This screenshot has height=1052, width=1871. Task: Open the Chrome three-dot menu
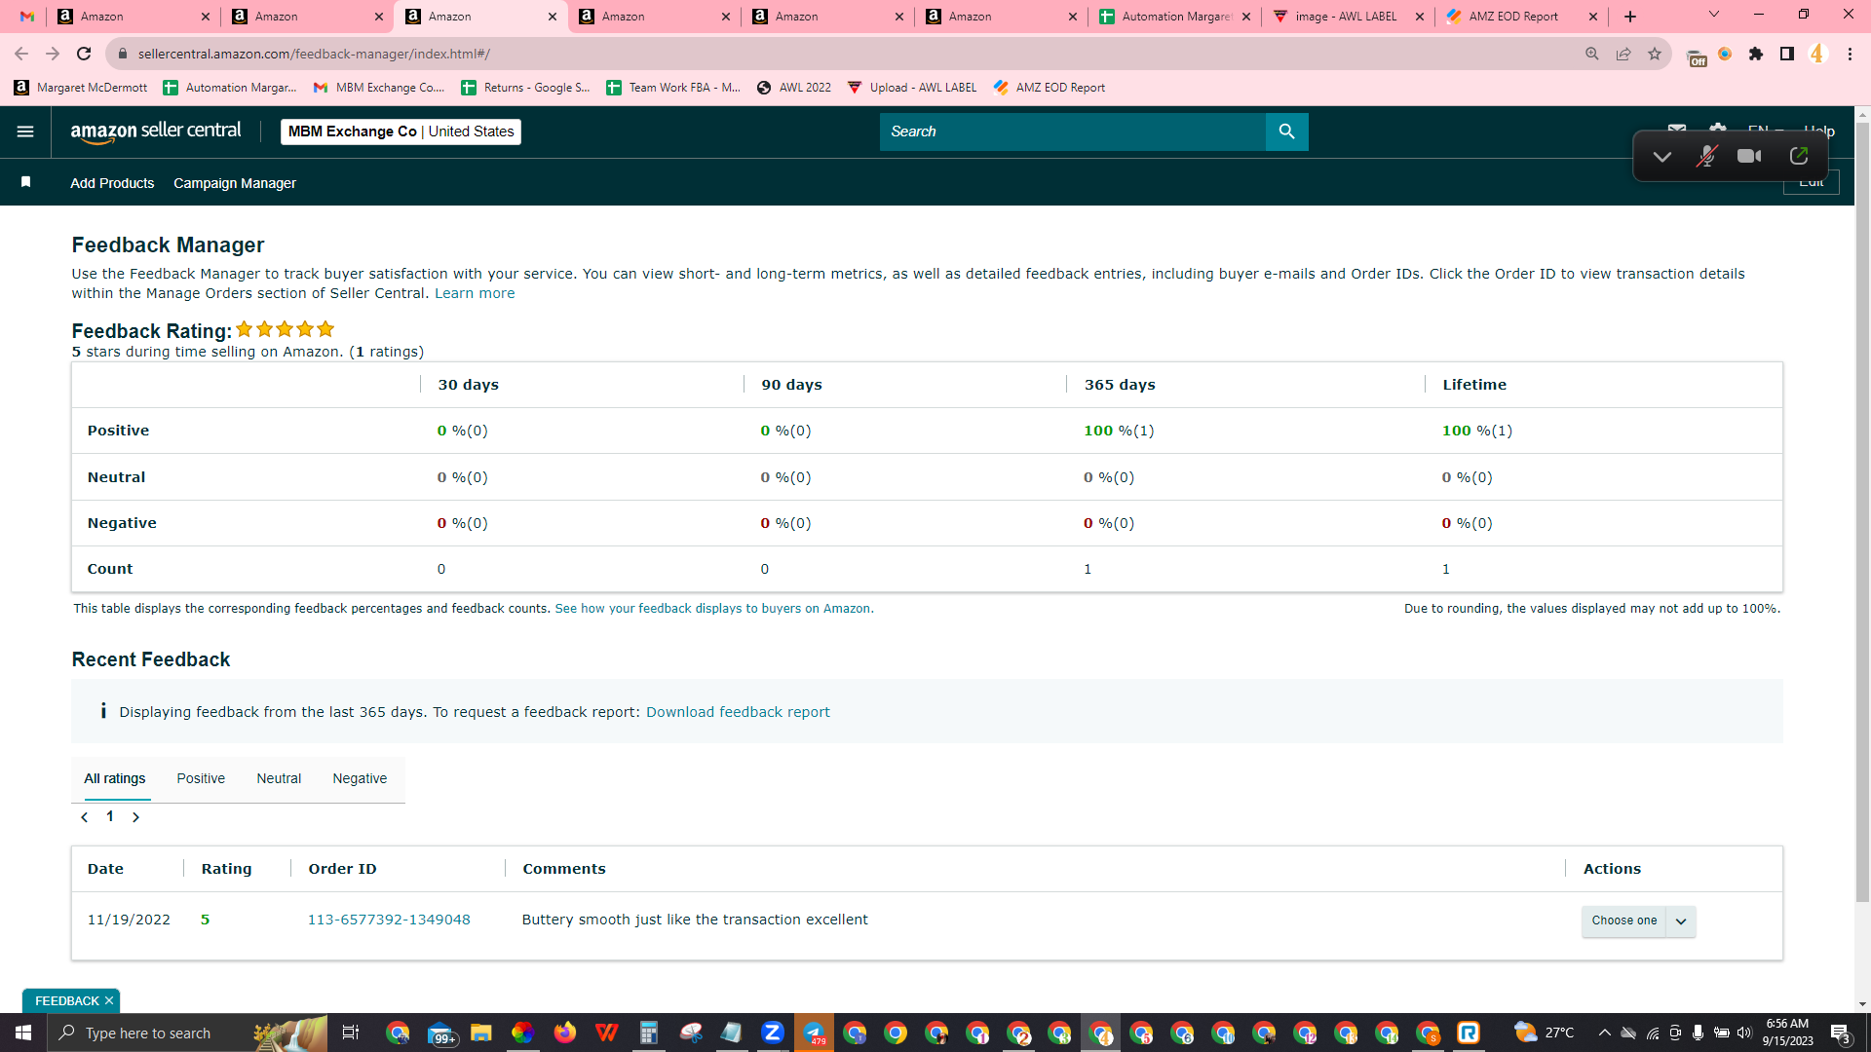[1850, 54]
